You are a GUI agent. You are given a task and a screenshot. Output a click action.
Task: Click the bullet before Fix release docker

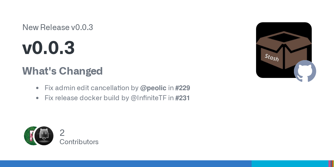pyautogui.click(x=37, y=98)
